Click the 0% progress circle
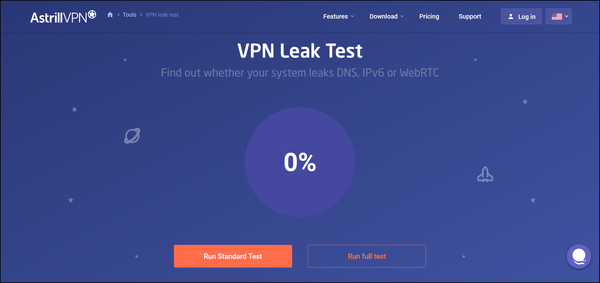Viewport: 600px width, 283px height. point(300,162)
